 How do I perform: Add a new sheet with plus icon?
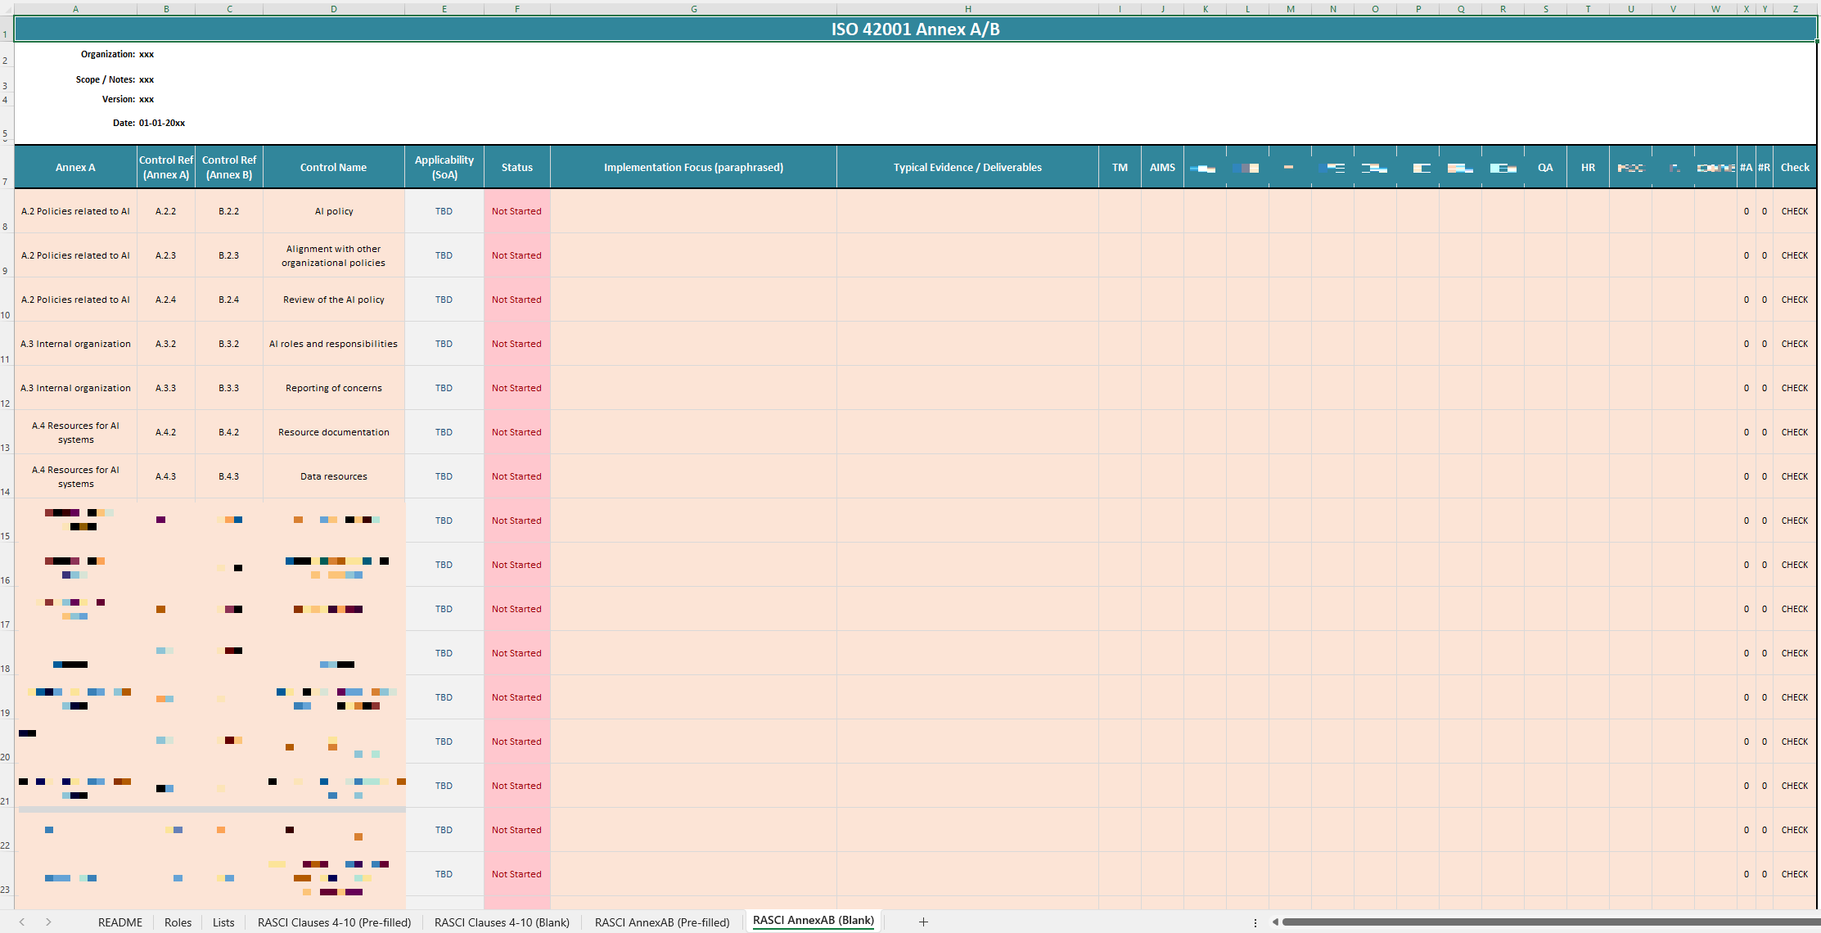pyautogui.click(x=923, y=922)
